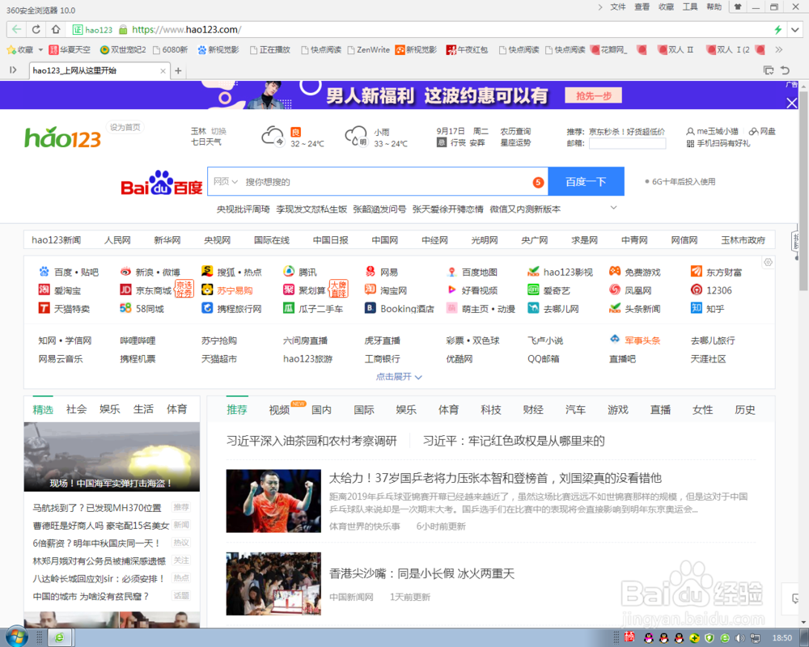Reload the page with refresh icon
The image size is (809, 647).
point(36,29)
